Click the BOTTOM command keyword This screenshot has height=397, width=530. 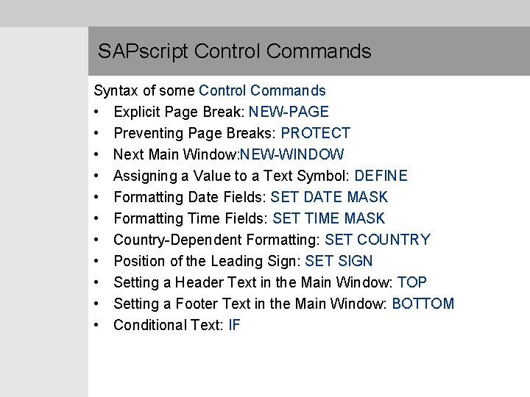[x=423, y=304]
